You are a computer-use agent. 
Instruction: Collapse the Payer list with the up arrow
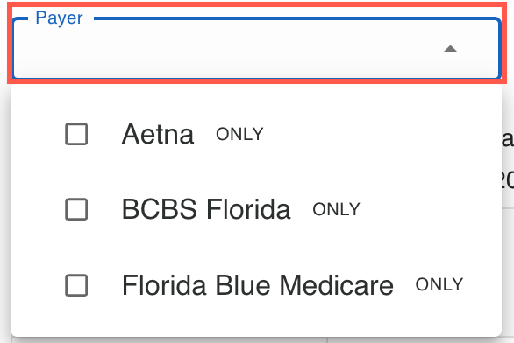coord(450,49)
